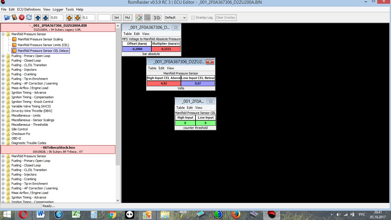Expand the Diagnostic Trouble Codes node

pyautogui.click(x=3, y=143)
